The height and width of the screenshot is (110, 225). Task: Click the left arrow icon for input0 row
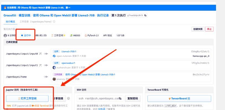point(46,54)
